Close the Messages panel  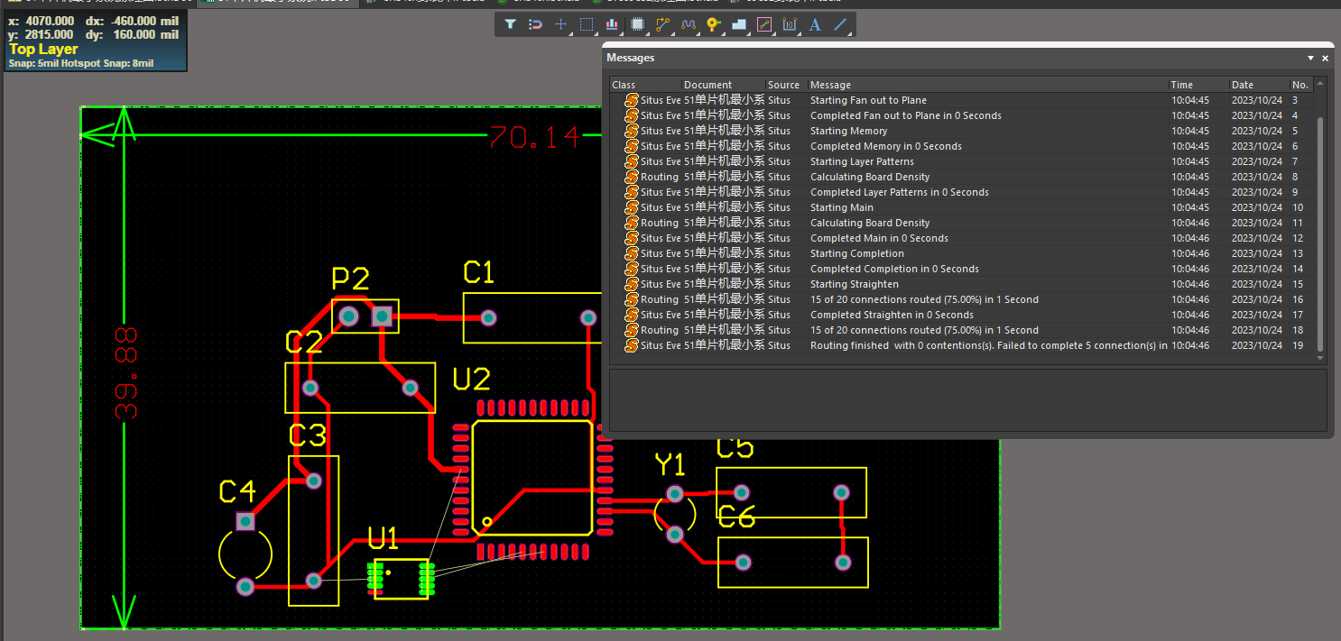(x=1325, y=58)
